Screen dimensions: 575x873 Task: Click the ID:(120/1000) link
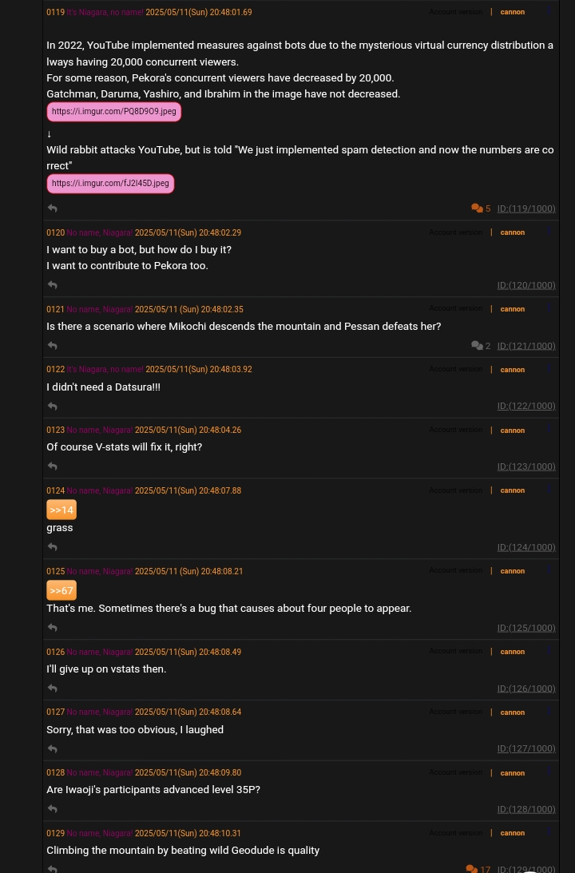coord(526,285)
